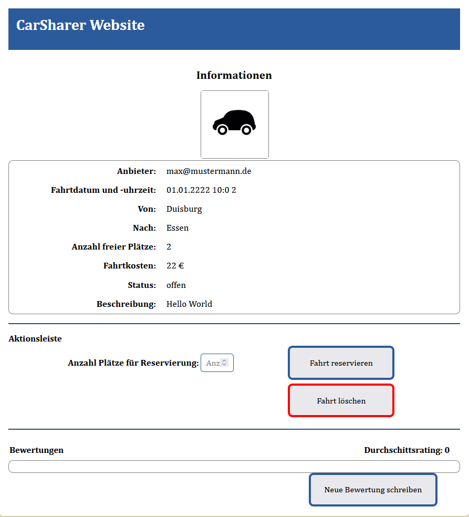Click the Beschreibung: label
469x517 pixels.
[126, 304]
